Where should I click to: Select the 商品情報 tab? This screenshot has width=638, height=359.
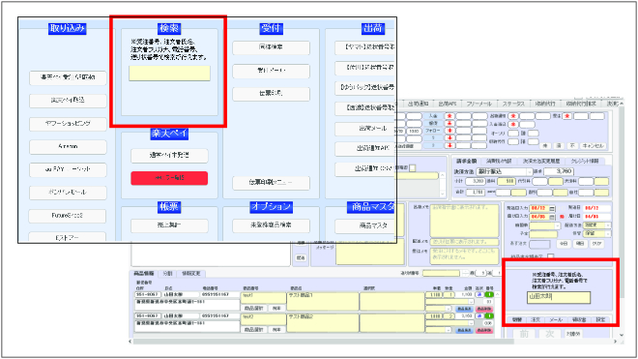(x=144, y=274)
